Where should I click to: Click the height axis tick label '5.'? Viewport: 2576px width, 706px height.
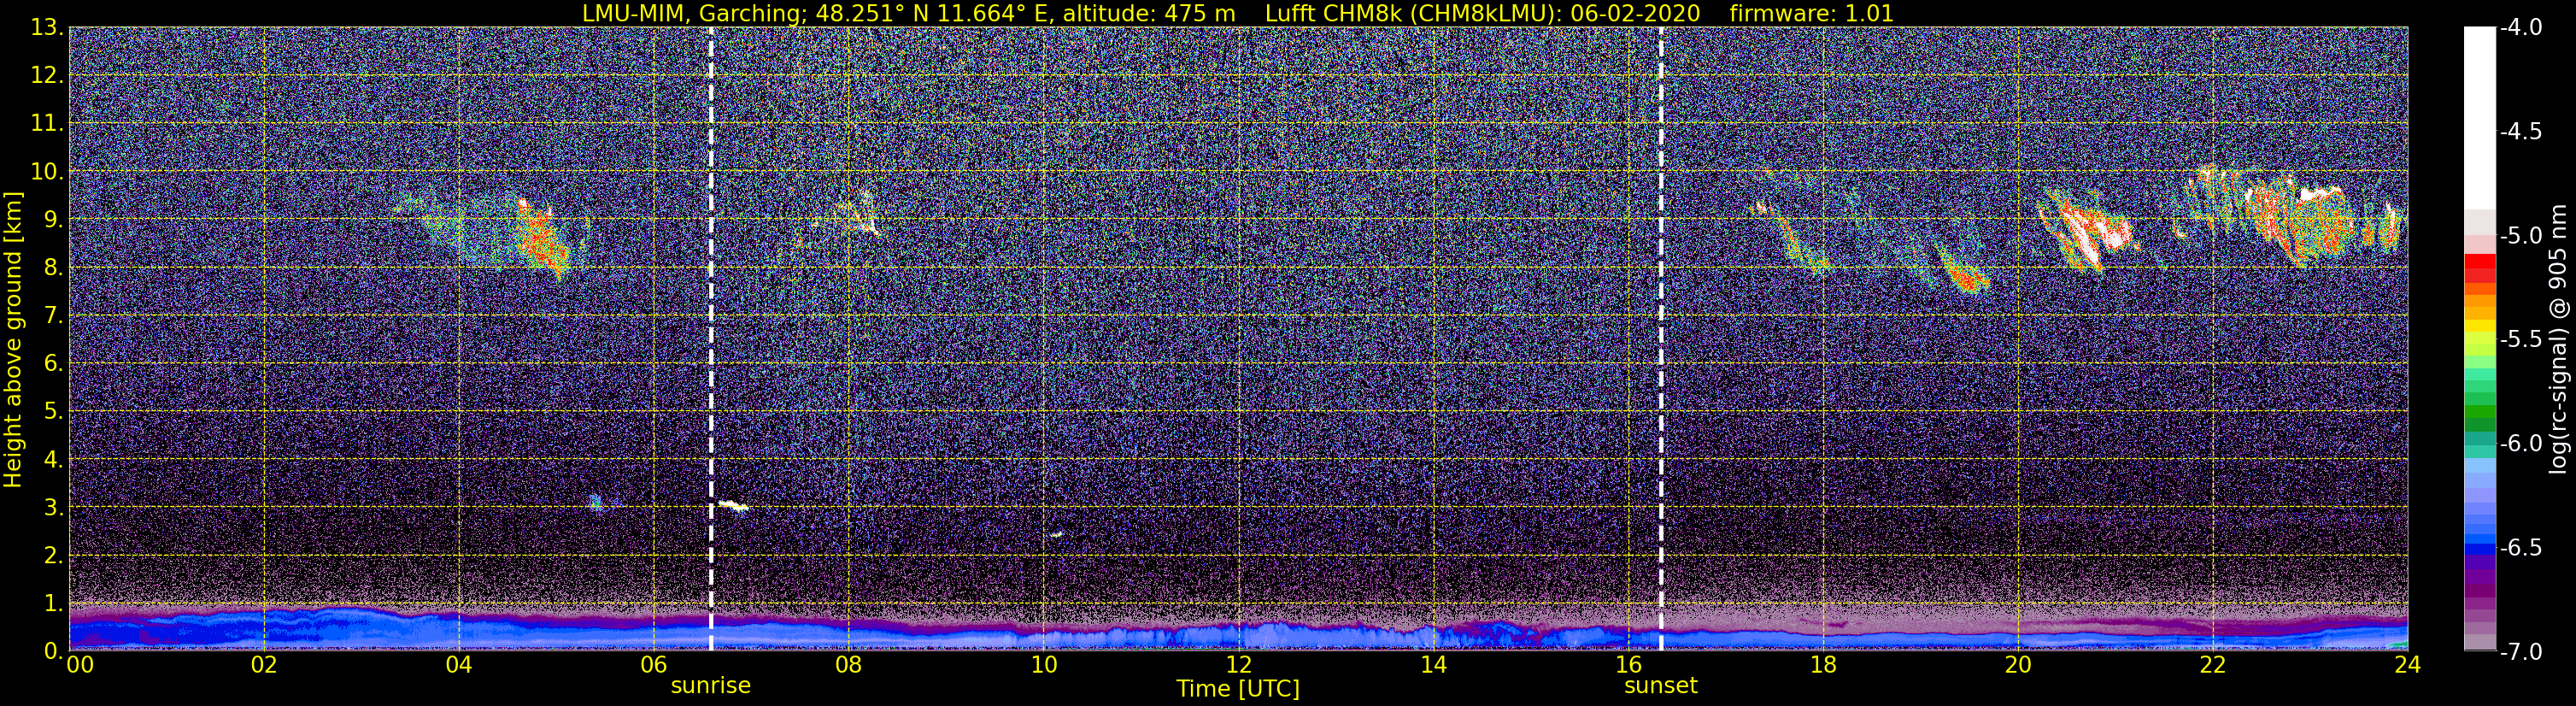tap(53, 411)
